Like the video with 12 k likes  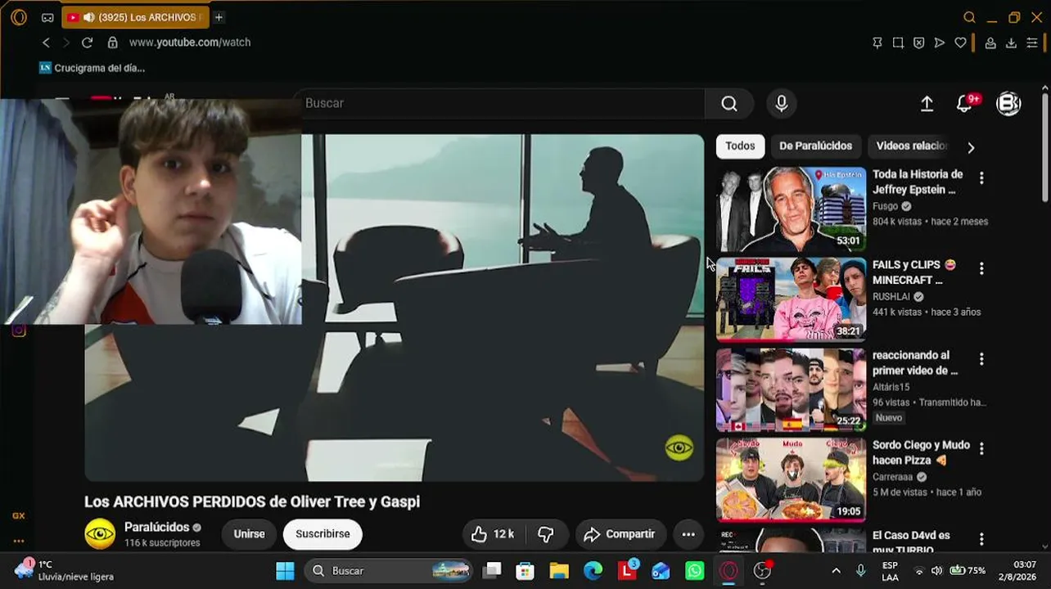click(x=493, y=534)
